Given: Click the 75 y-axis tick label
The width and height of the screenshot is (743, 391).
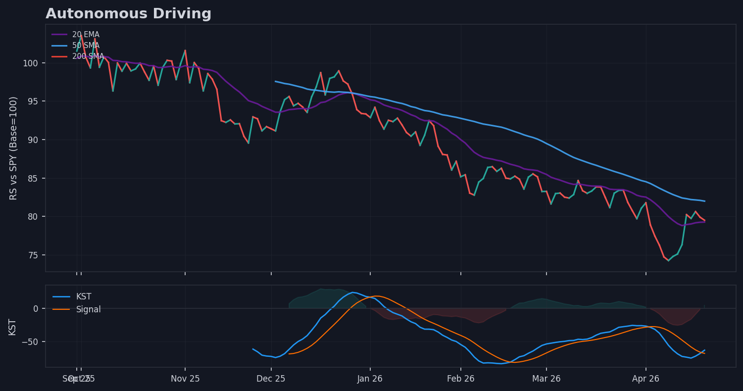Looking at the screenshot, I should (35, 255).
